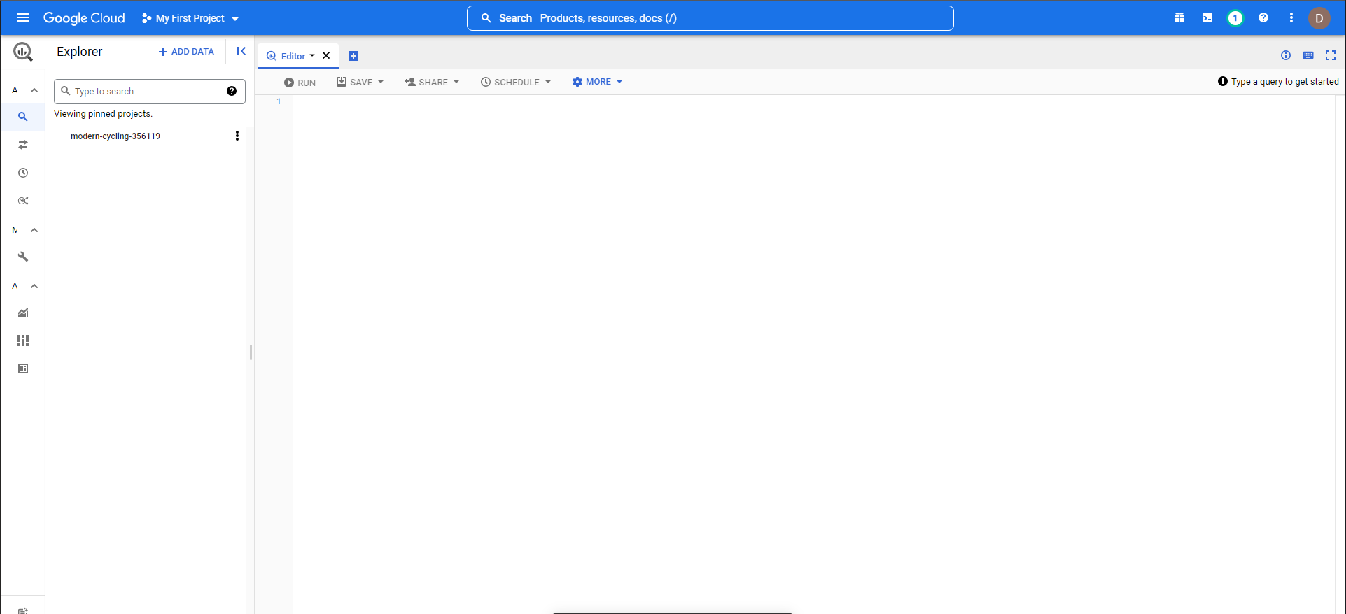The width and height of the screenshot is (1346, 614).
Task: Open the Help question mark menu
Action: 1263,18
